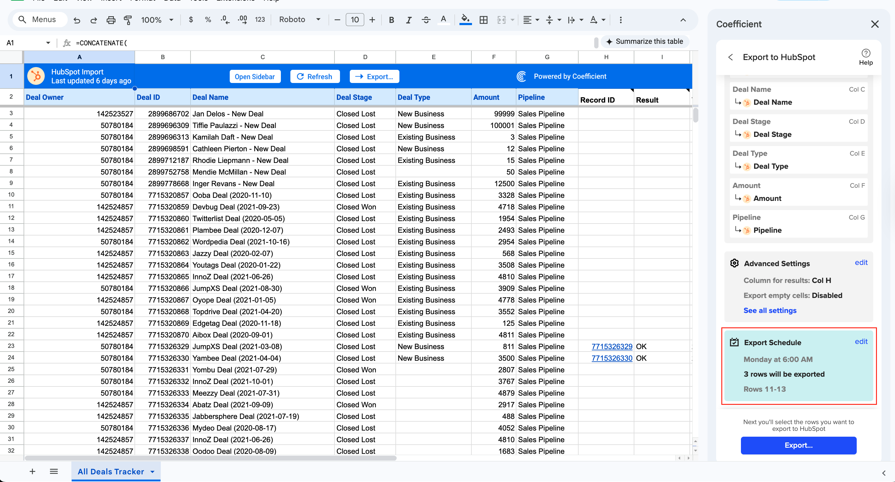Screen dimensions: 895x482
Task: Click the back arrow beside Export to HubSpot
Action: [730, 57]
